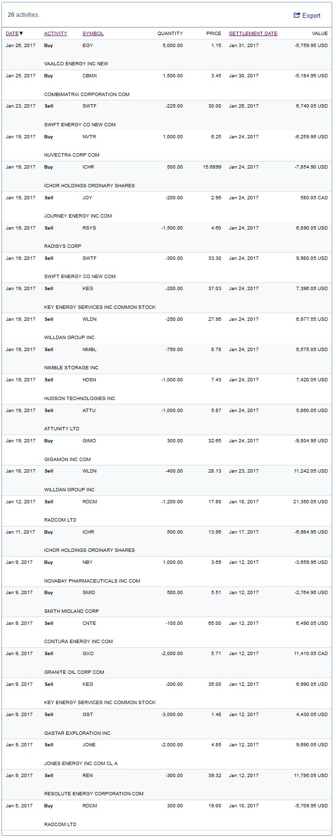Sort by Settlement Date column header
This screenshot has width=336, height=840.
pyautogui.click(x=253, y=34)
